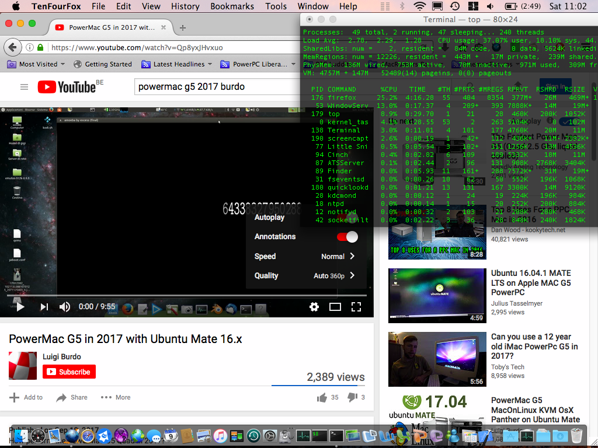Click the Terminal window title bar
This screenshot has height=448, width=598.
point(449,19)
